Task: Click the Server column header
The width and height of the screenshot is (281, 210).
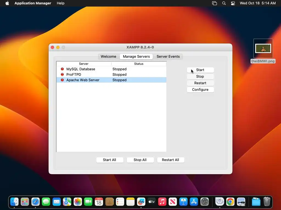Action: [84, 64]
